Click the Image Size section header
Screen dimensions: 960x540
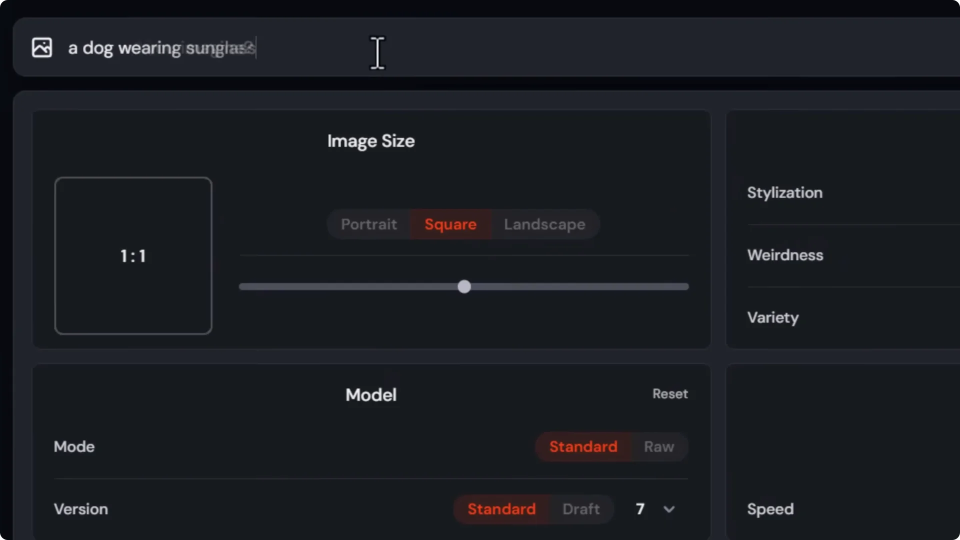coord(370,141)
